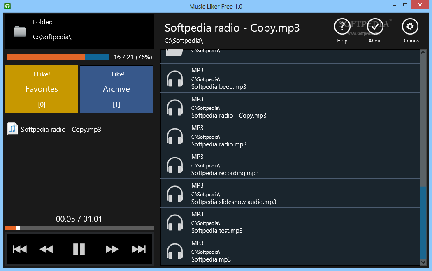Skip to next track
Image resolution: width=432 pixels, height=271 pixels.
[x=139, y=249]
